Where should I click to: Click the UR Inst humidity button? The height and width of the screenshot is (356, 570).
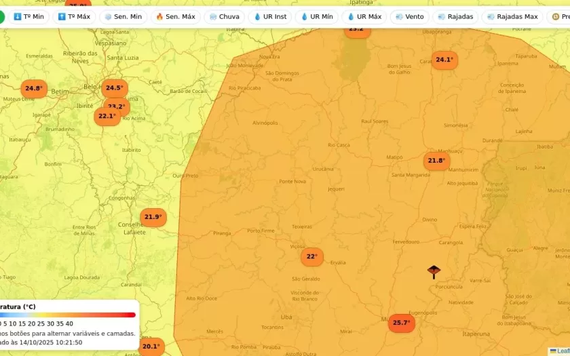coord(270,16)
